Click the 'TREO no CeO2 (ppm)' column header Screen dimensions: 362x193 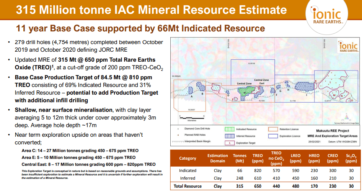[276, 158]
